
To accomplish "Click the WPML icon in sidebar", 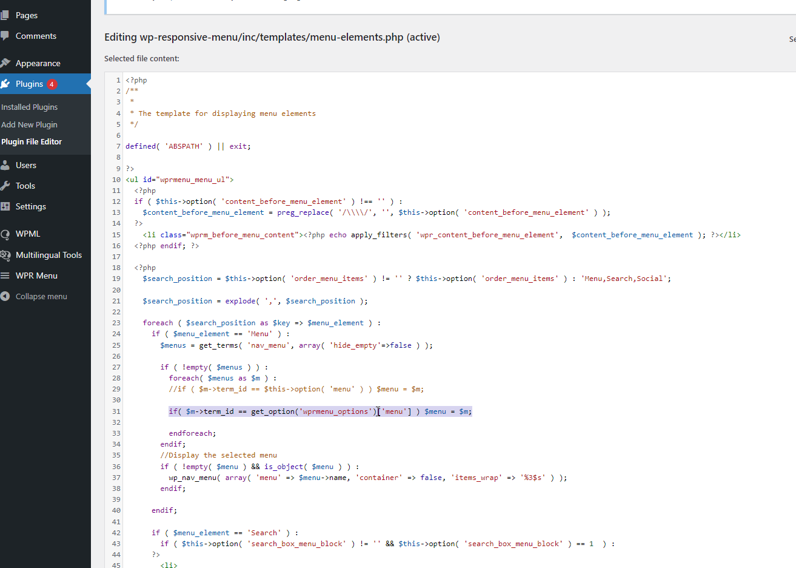I will [x=5, y=234].
